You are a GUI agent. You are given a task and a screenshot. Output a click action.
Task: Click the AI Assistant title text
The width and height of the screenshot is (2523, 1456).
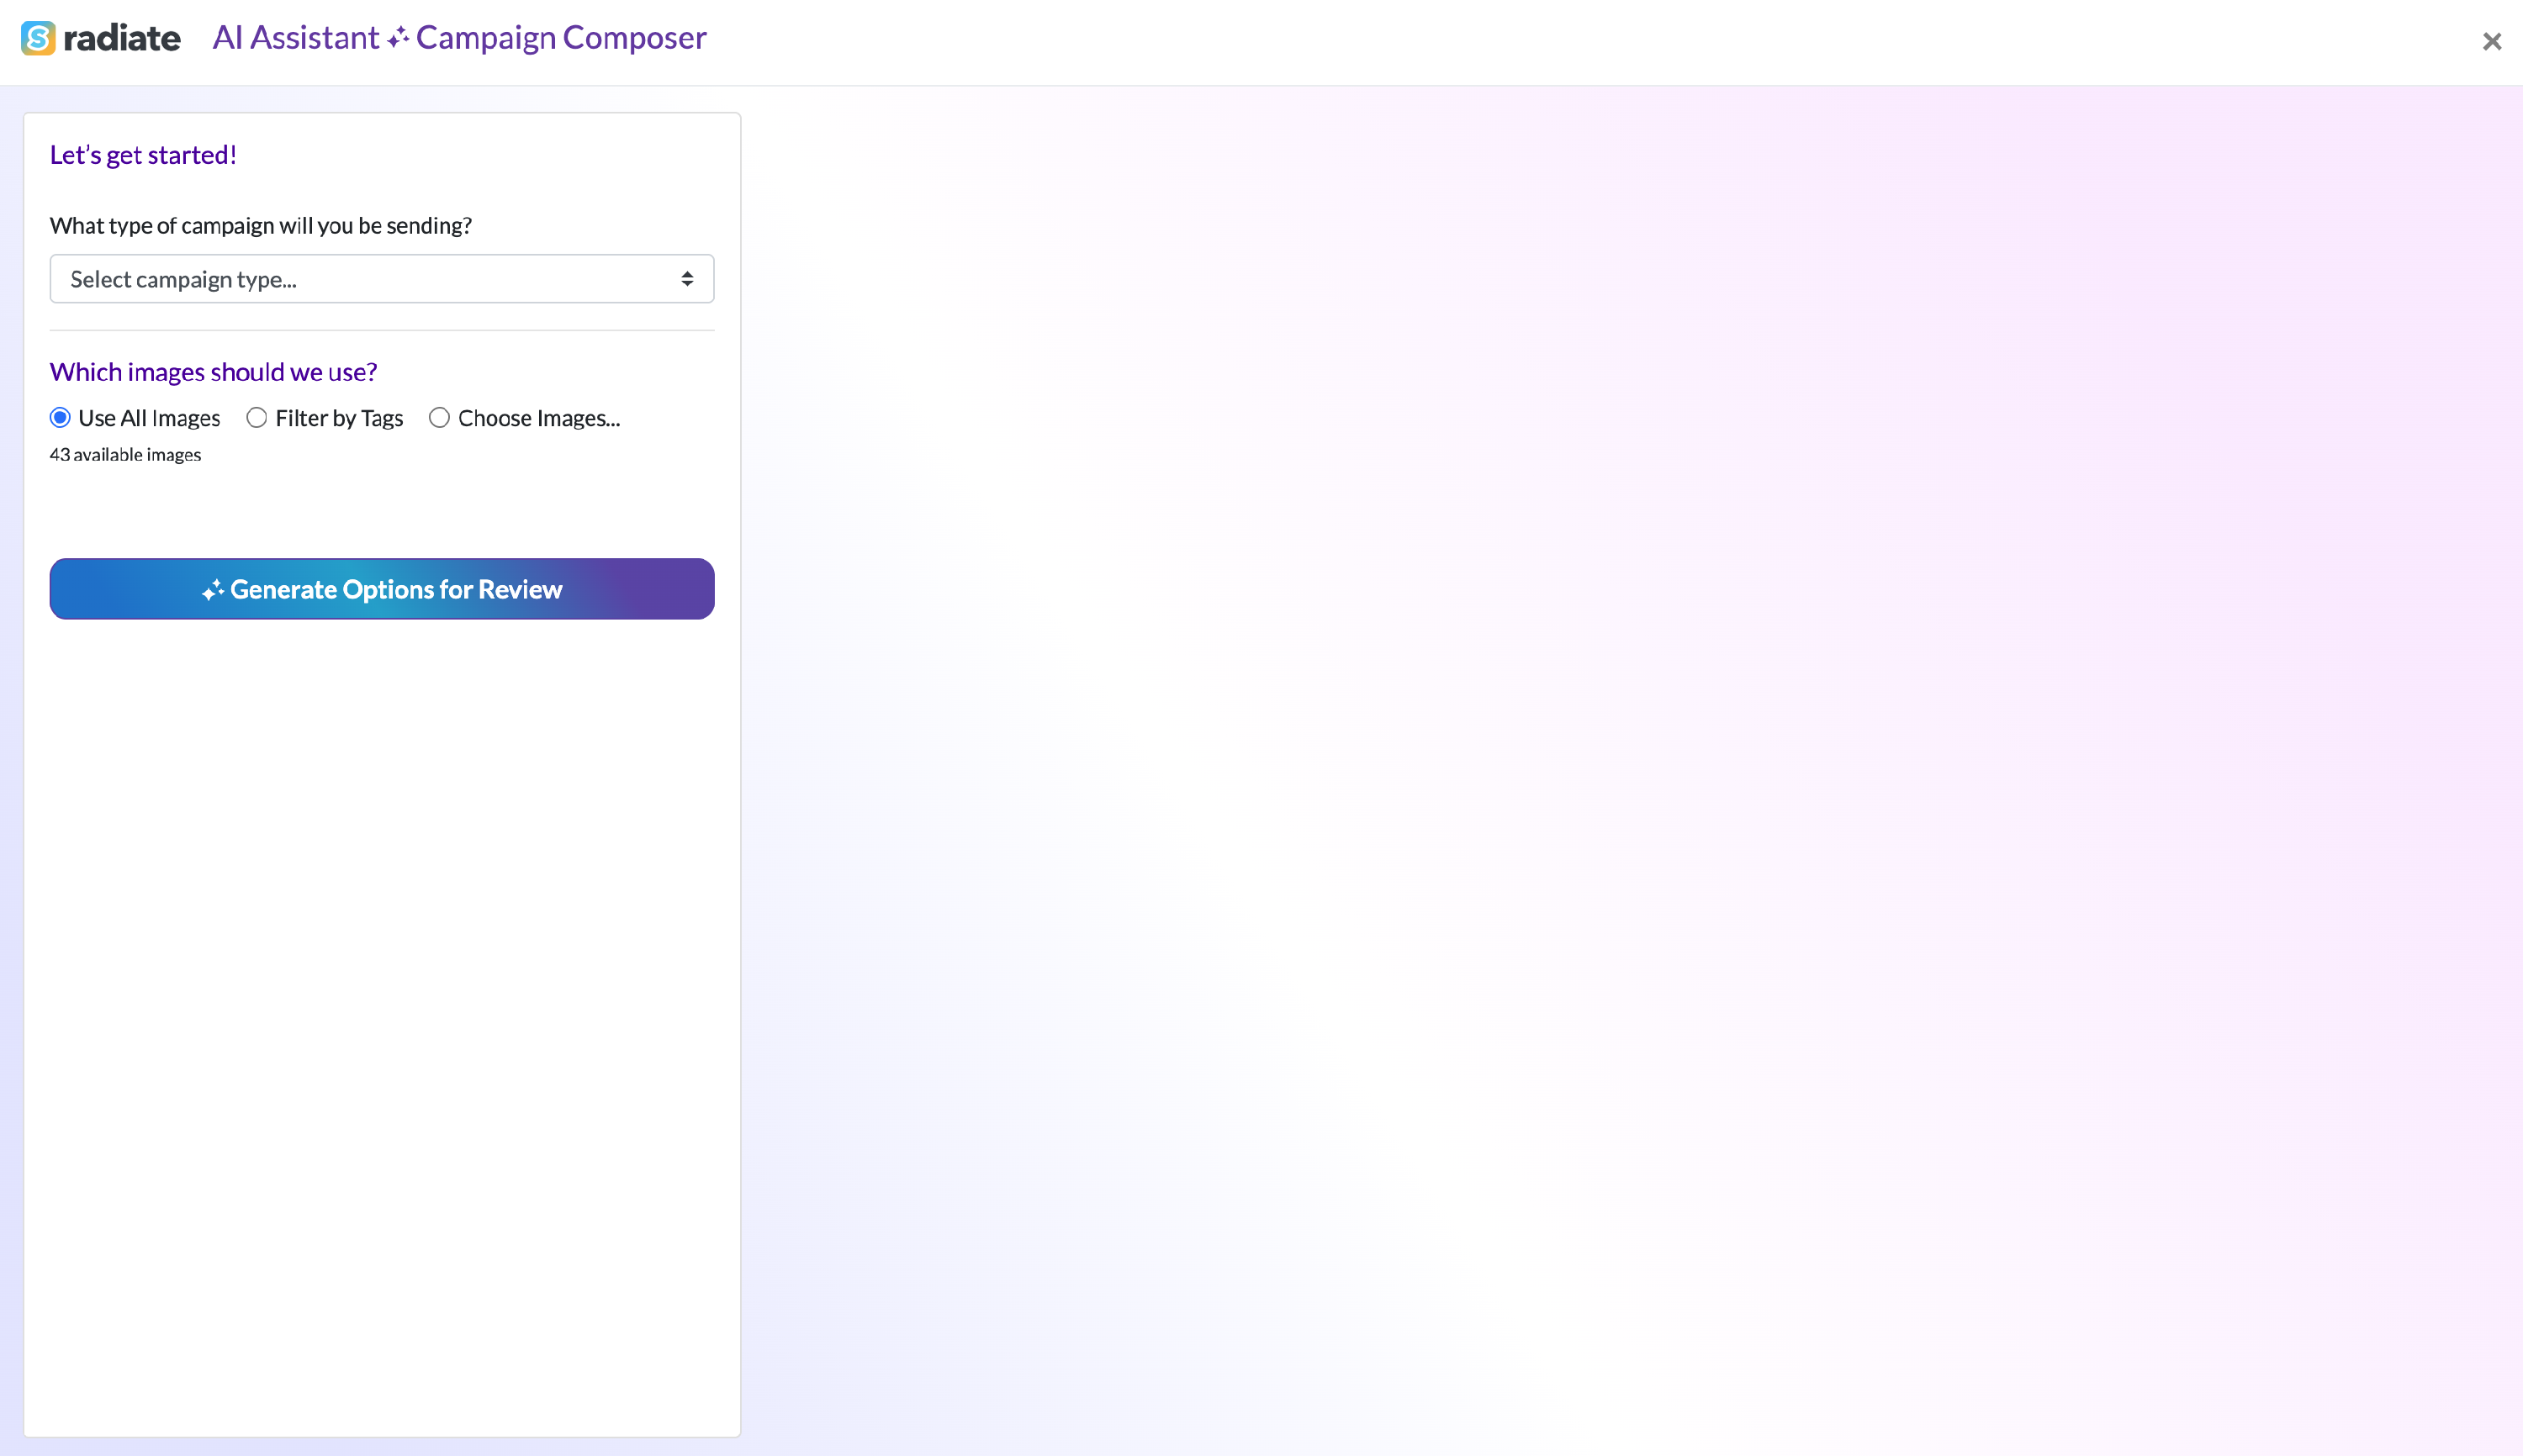pyautogui.click(x=296, y=38)
